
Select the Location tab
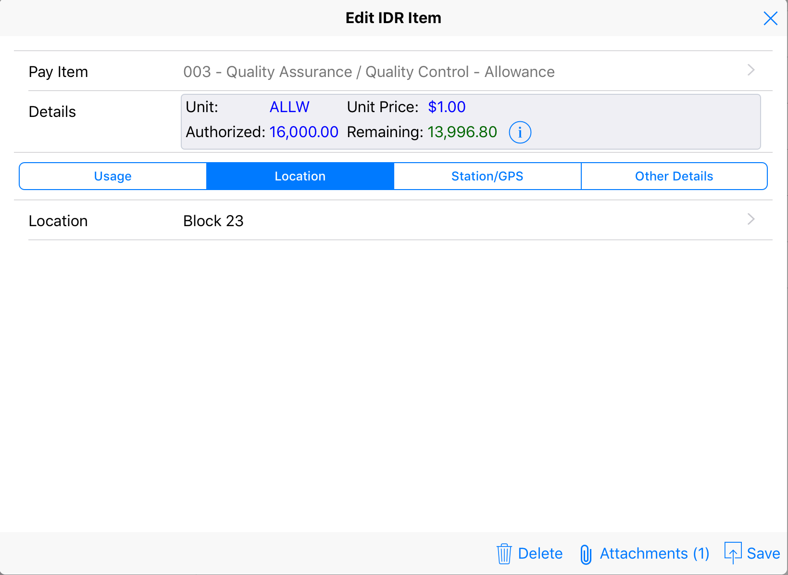[300, 176]
